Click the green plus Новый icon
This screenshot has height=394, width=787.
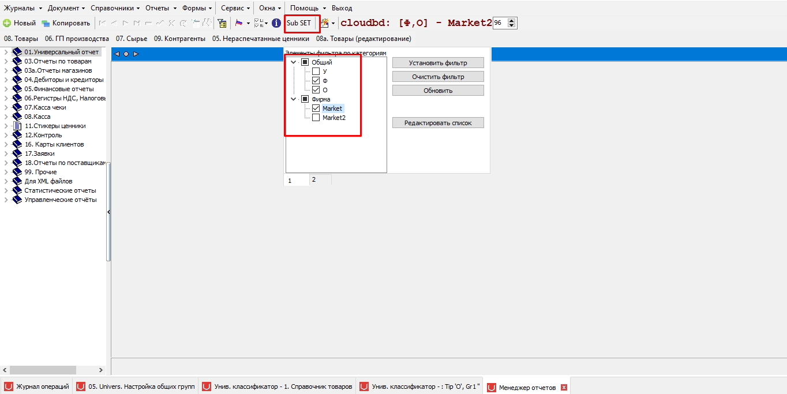coord(7,23)
